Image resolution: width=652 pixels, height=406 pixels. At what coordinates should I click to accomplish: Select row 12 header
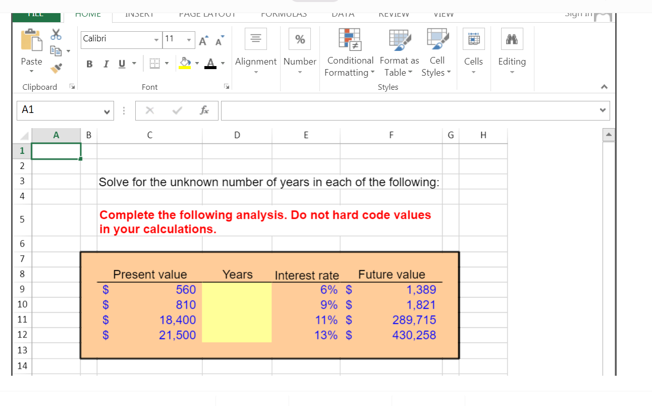[22, 335]
